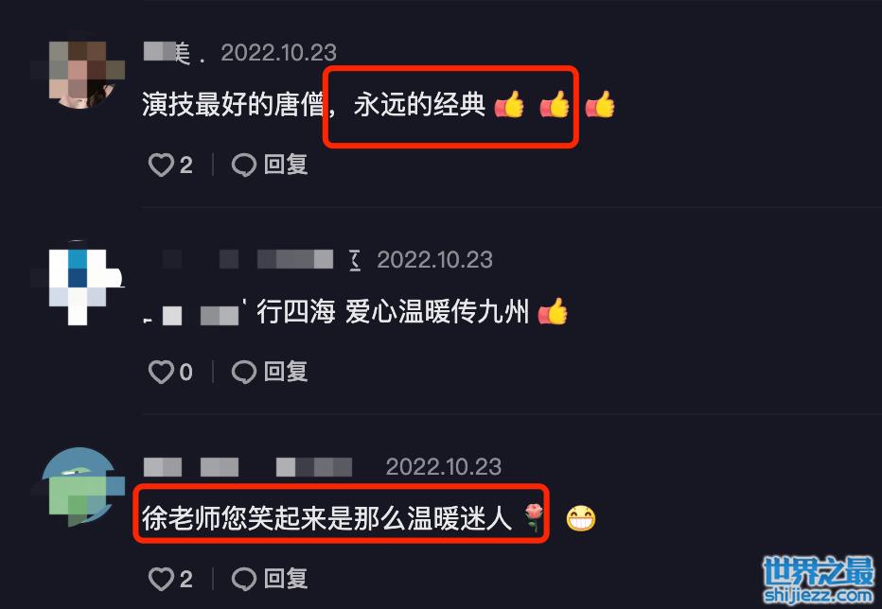
Task: Open the second commenter's blue-white avatar
Action: [79, 283]
